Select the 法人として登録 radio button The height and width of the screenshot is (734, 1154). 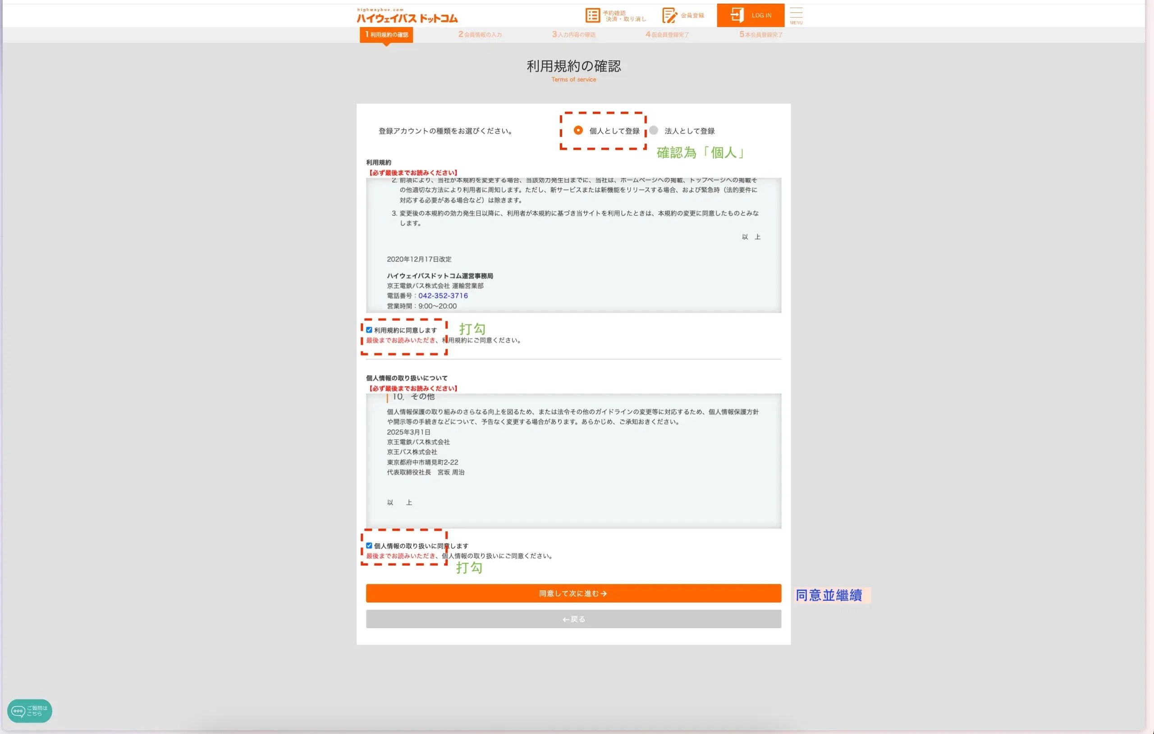[x=653, y=130]
